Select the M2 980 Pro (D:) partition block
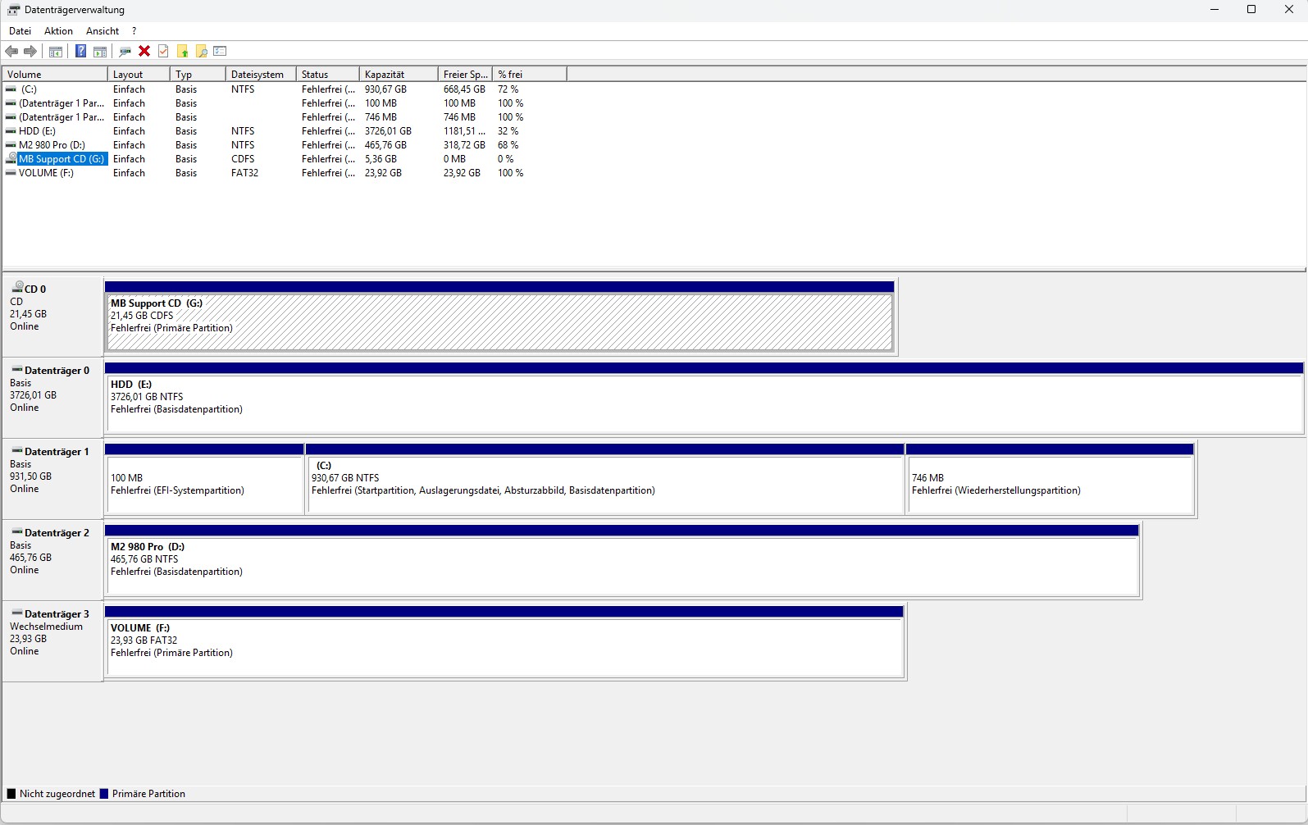1308x825 pixels. pyautogui.click(x=622, y=560)
